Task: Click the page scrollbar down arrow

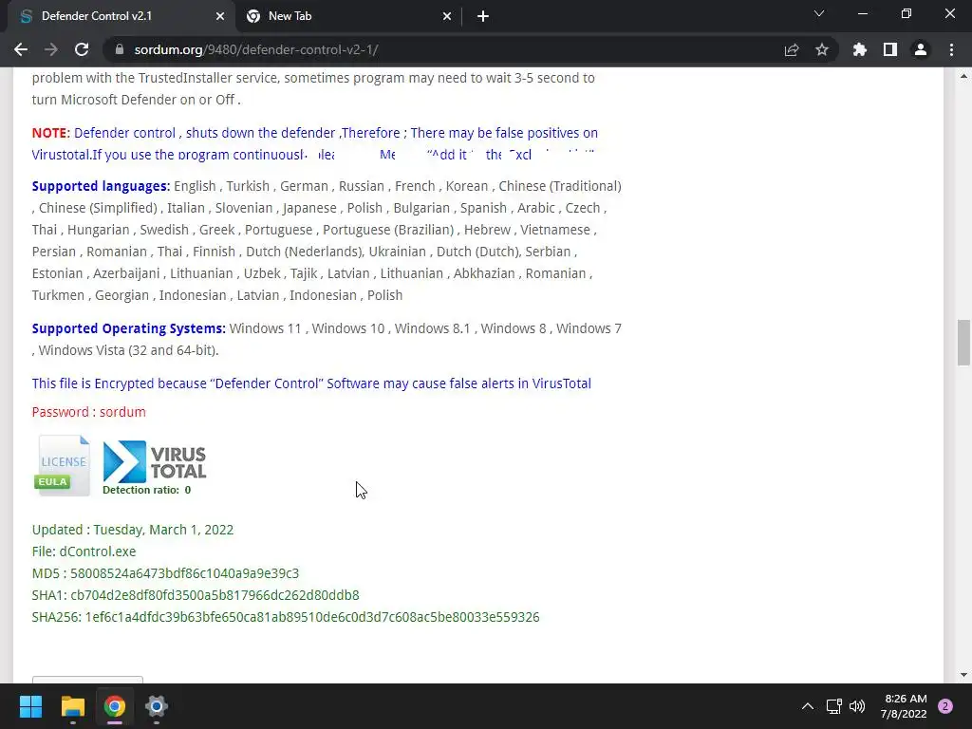Action: tap(963, 675)
